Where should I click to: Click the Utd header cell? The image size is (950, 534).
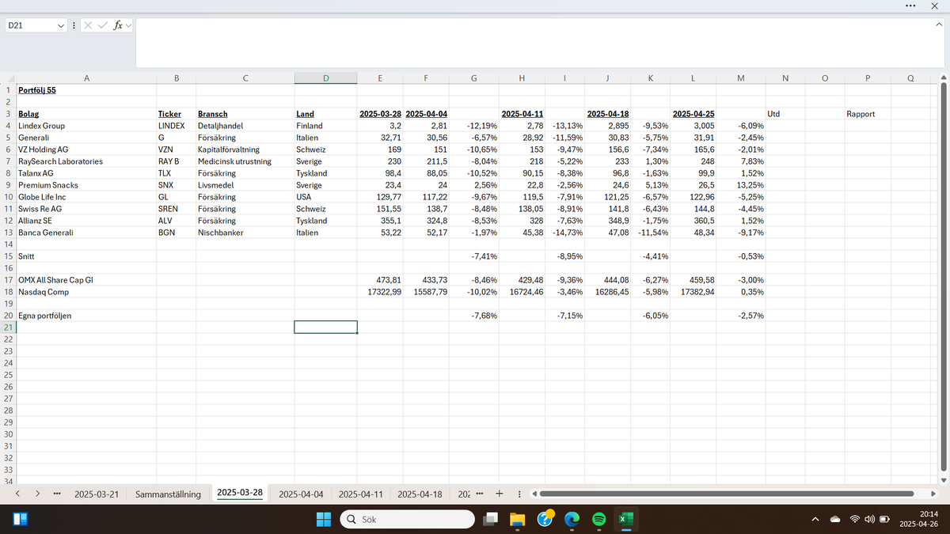[x=785, y=114]
